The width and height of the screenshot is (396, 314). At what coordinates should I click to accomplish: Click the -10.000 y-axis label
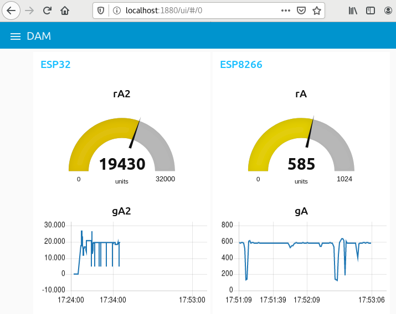(54, 290)
